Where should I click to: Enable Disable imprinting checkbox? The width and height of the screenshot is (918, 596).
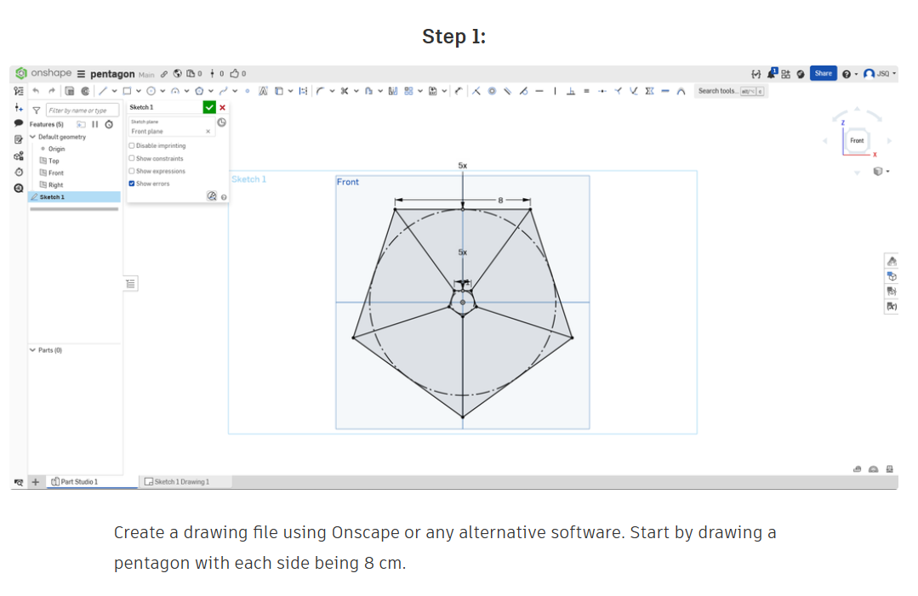132,145
